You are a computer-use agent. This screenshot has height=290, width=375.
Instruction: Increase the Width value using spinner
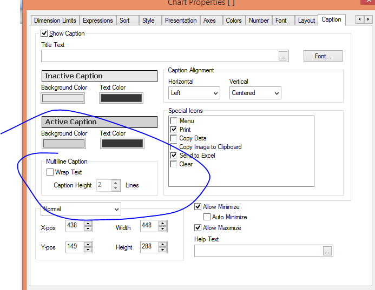click(162, 222)
